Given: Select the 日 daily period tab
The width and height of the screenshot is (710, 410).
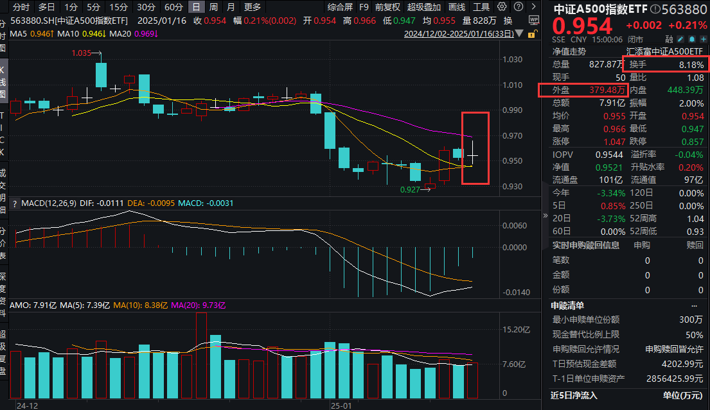Looking at the screenshot, I should coord(195,7).
